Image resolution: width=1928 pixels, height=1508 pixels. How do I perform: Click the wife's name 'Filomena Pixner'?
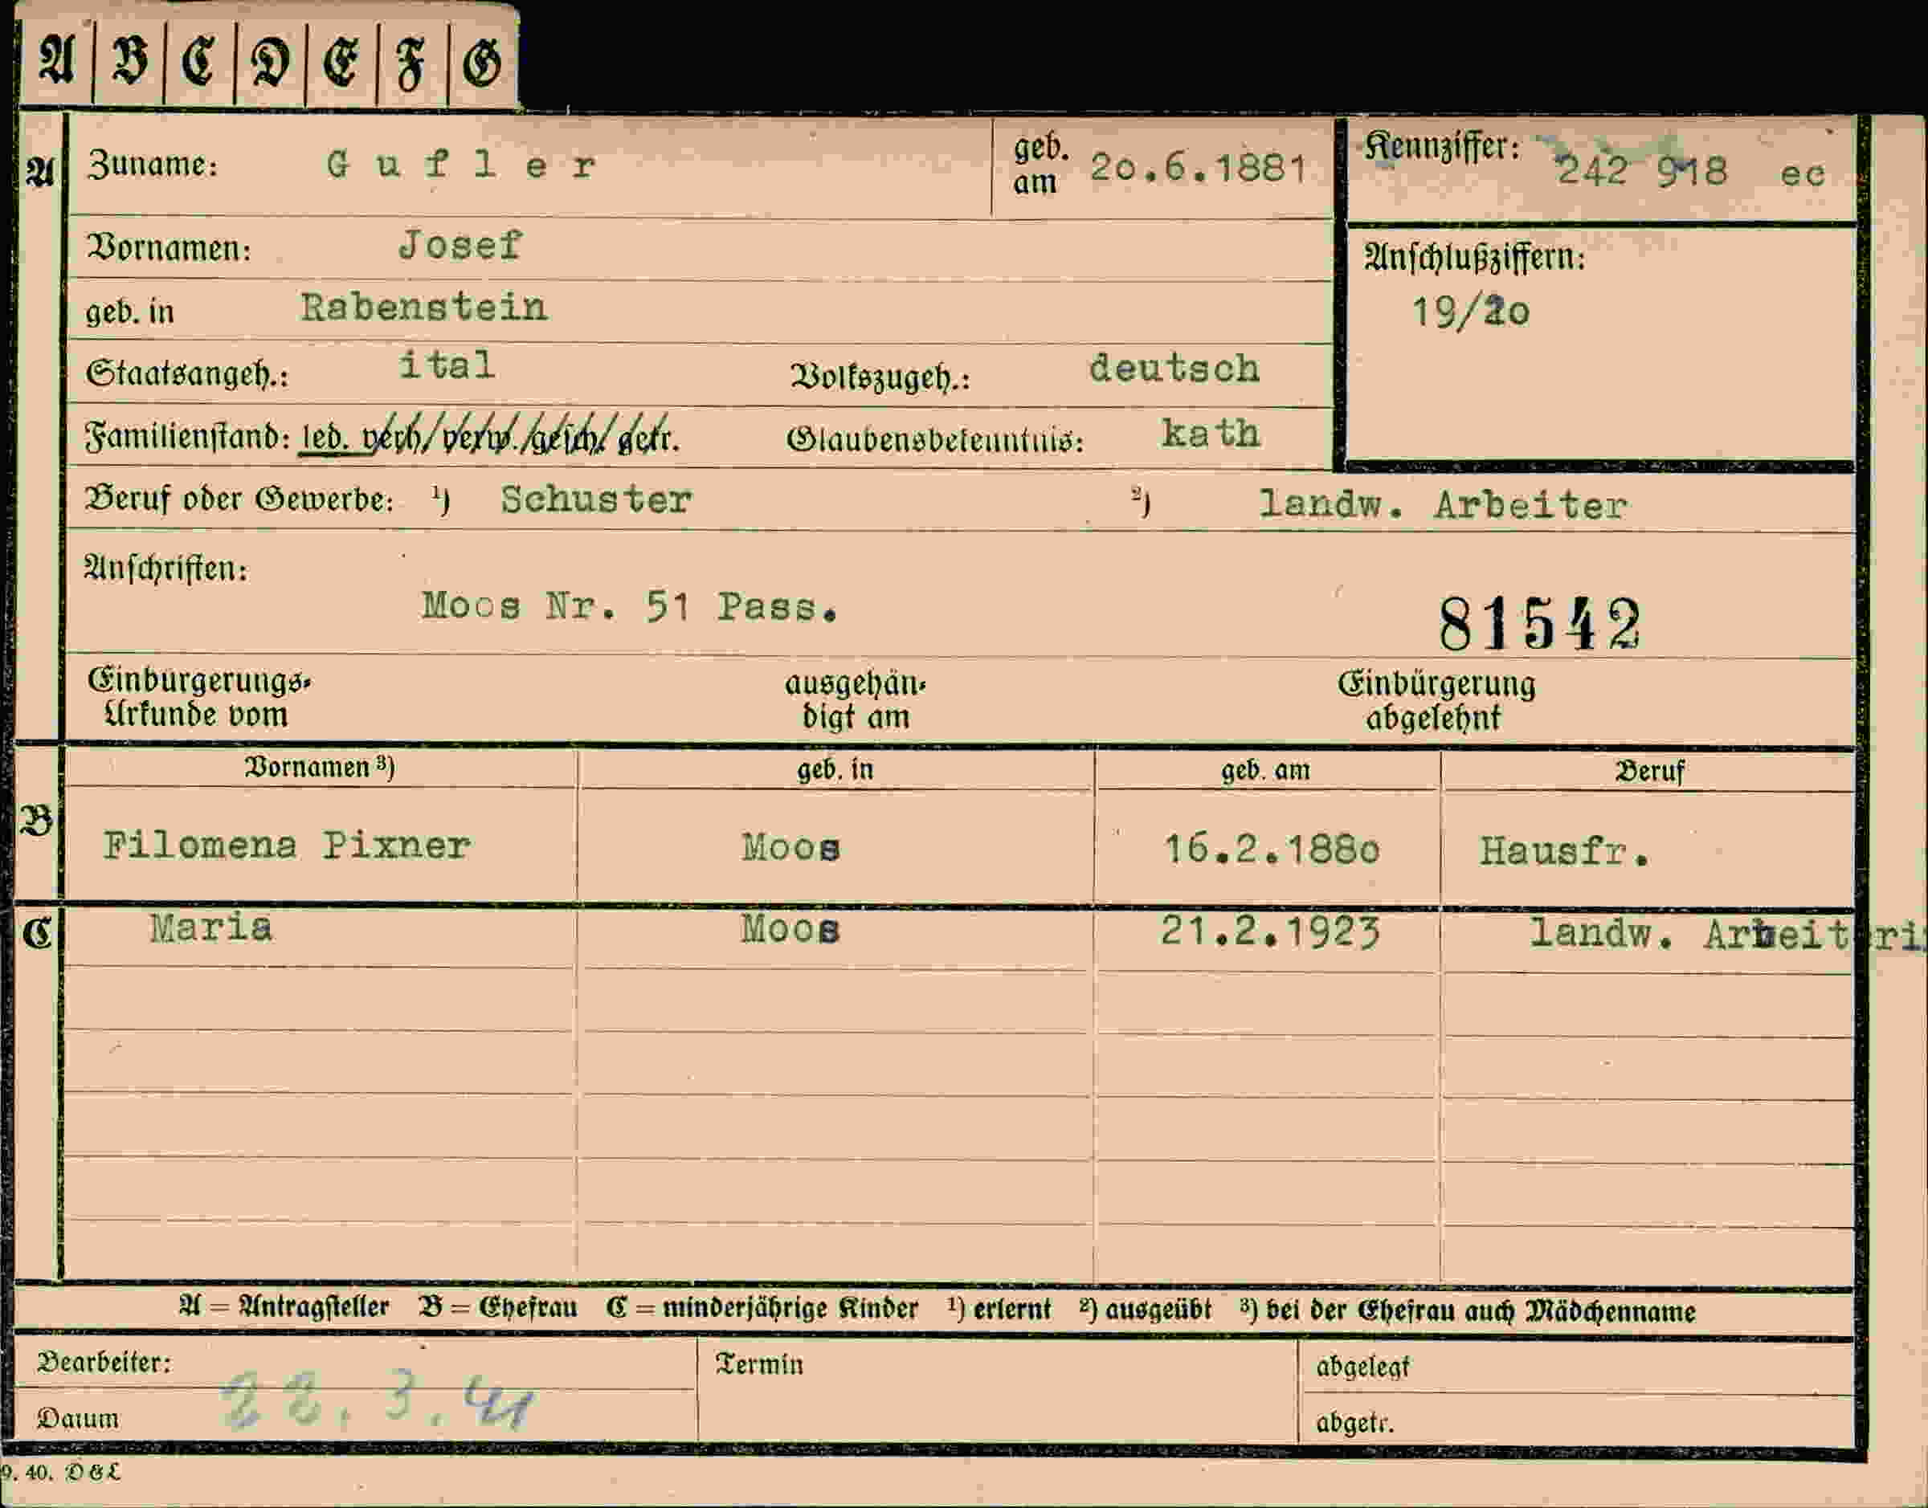click(286, 845)
